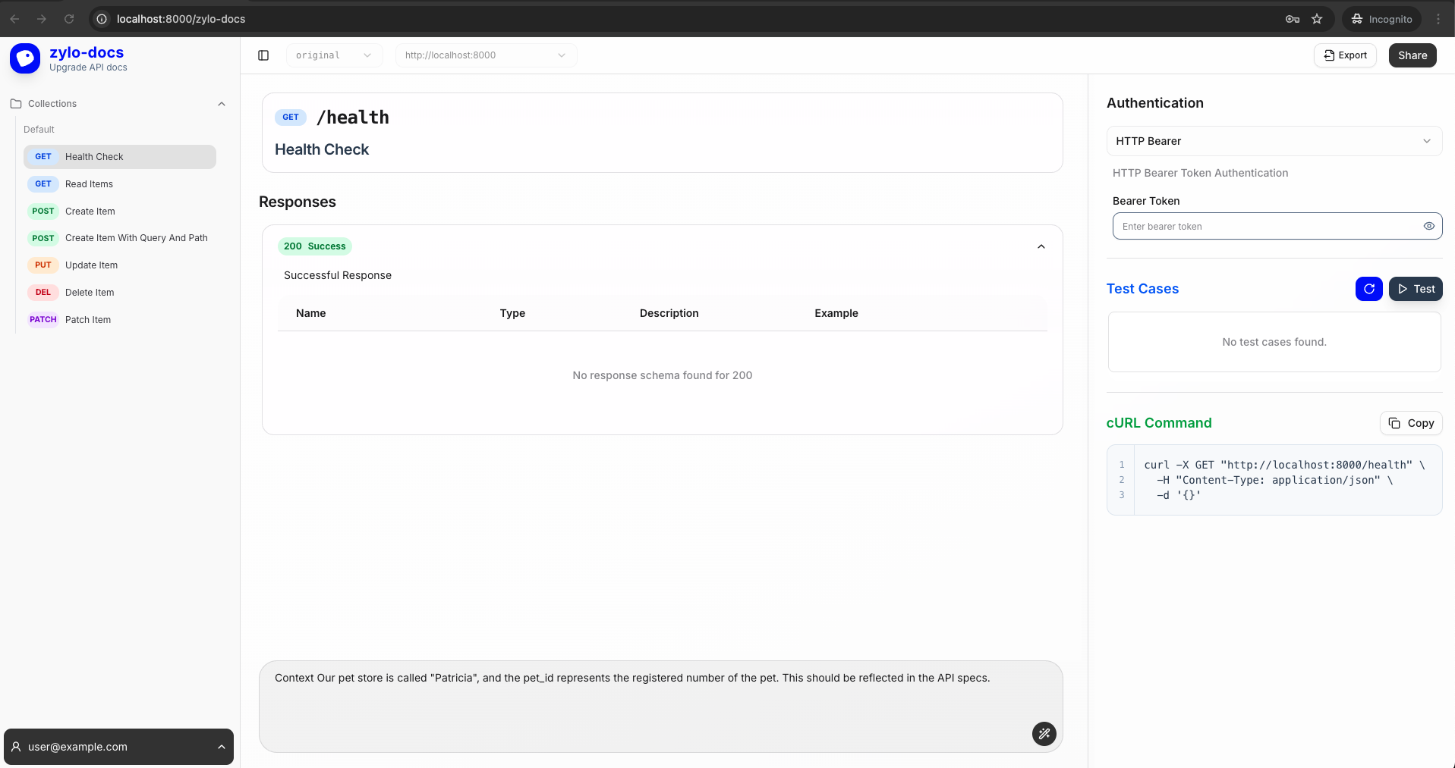This screenshot has height=768, width=1455.
Task: Select Health Check endpoint in sidebar
Action: 120,157
